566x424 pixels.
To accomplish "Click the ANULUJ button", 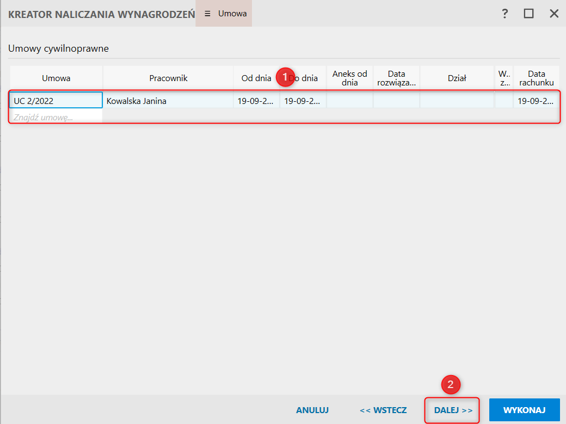I will [x=312, y=410].
